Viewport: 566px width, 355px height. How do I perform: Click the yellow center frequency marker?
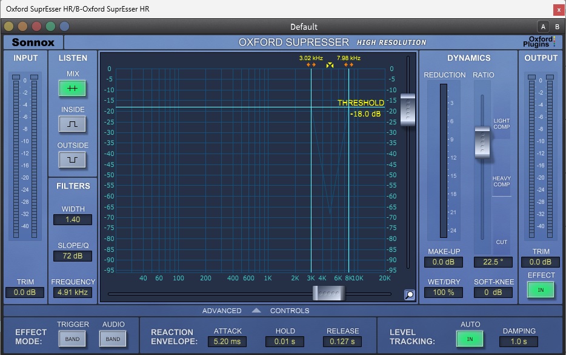(330, 65)
